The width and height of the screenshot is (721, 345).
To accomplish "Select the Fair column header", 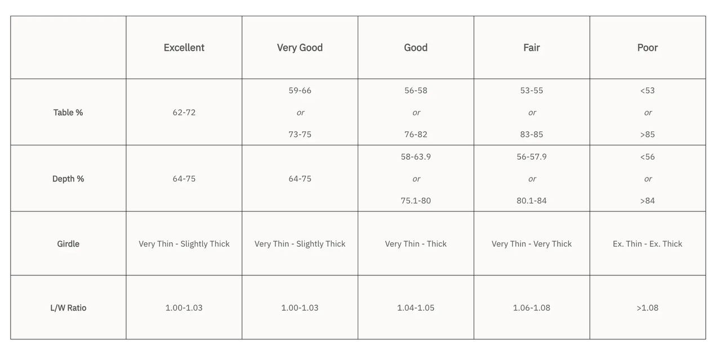I will coord(532,48).
